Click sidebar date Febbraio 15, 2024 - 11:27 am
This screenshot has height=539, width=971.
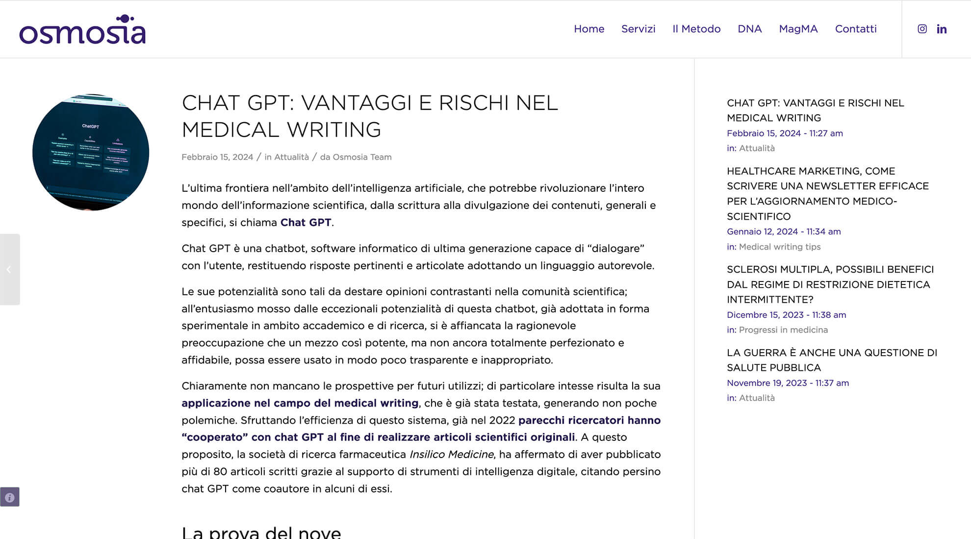click(x=785, y=133)
